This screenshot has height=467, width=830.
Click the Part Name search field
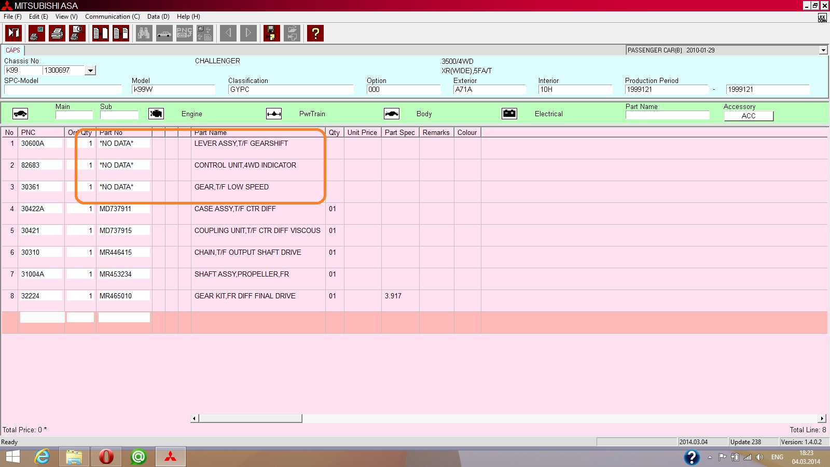click(x=667, y=115)
